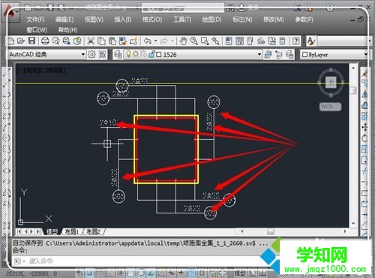
Task: Select the Move tool in Modify toolbar
Action: [364, 127]
